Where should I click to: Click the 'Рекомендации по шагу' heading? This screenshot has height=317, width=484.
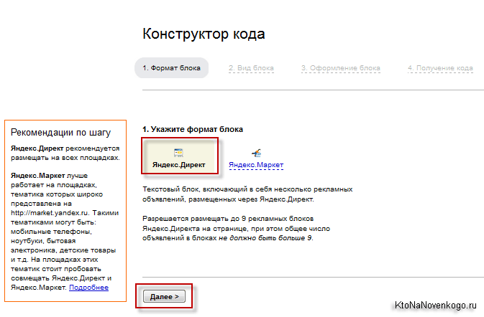pyautogui.click(x=60, y=133)
